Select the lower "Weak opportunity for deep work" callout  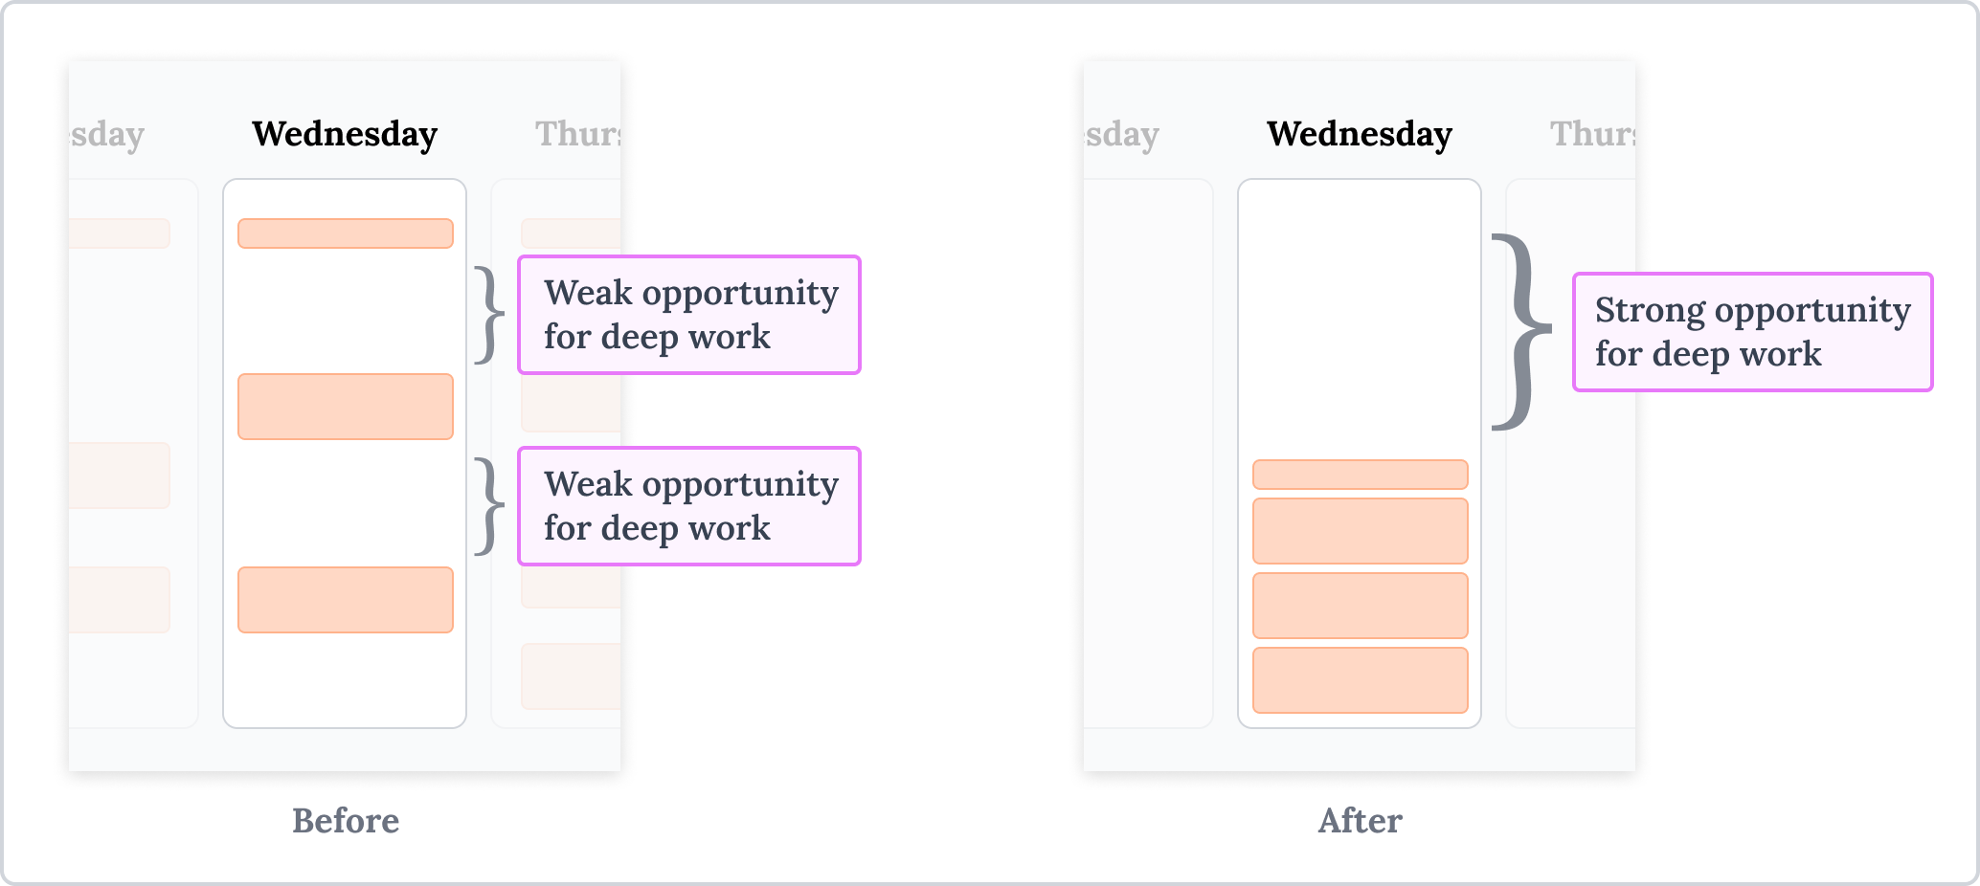click(x=689, y=506)
